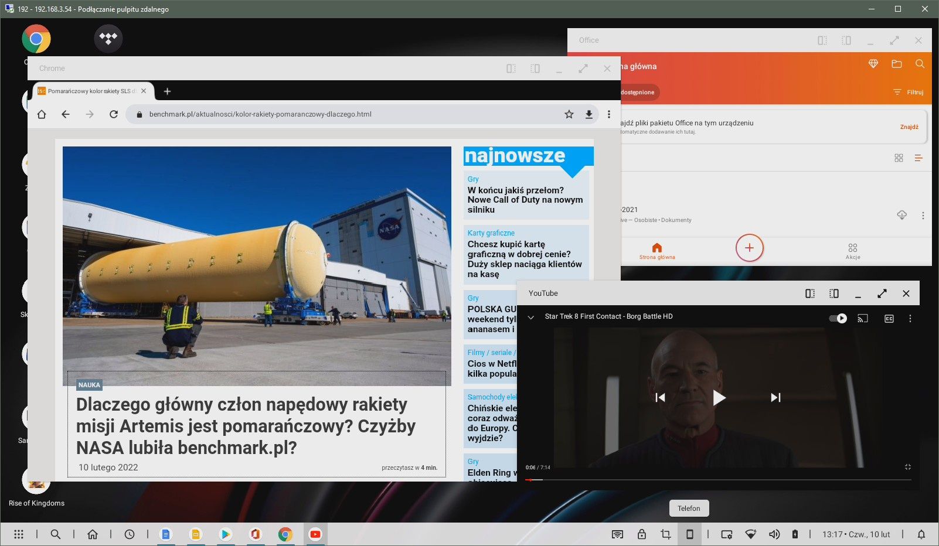Viewport: 939px width, 546px height.
Task: Open volume control in system tray
Action: [x=774, y=534]
